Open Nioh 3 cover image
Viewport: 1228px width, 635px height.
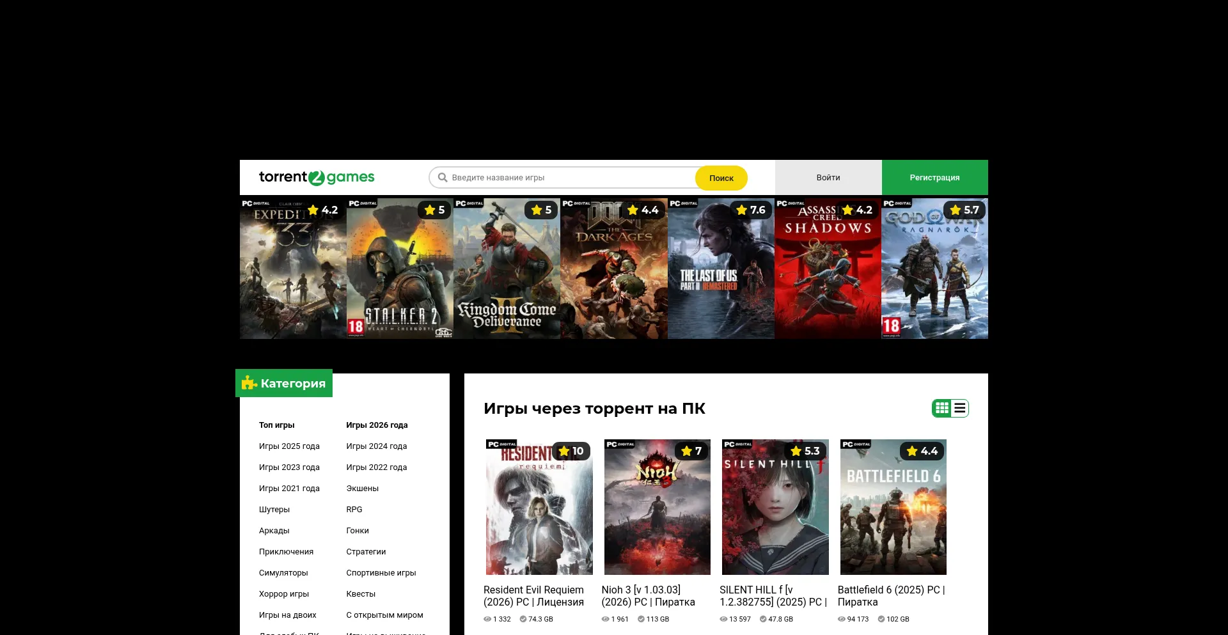coord(657,507)
